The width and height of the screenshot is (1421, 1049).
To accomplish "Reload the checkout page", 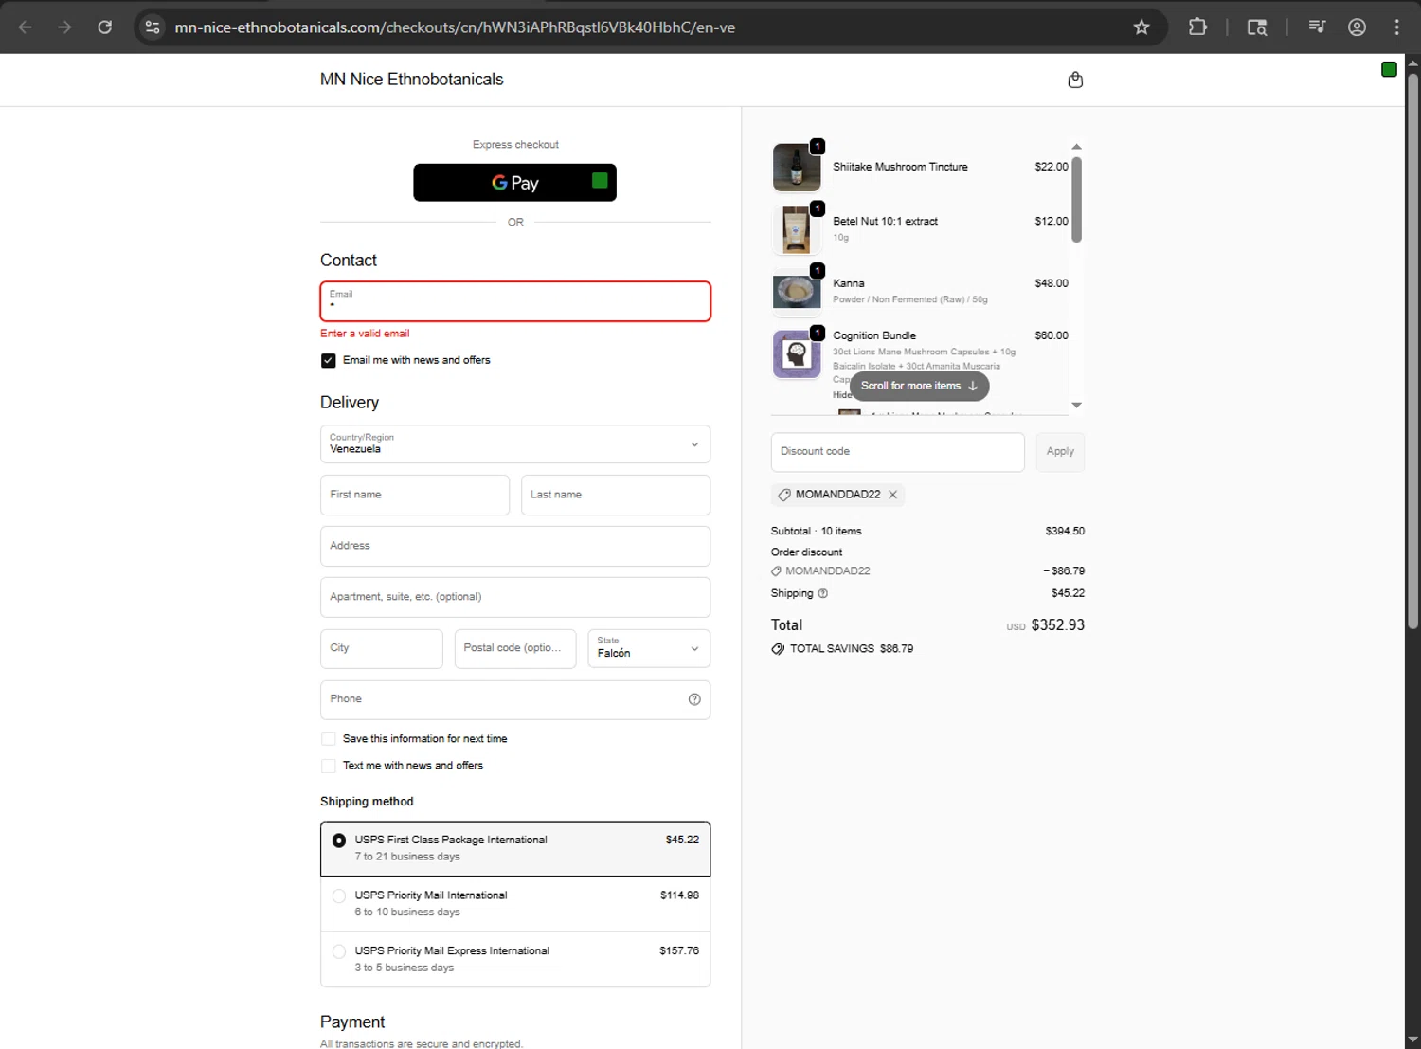I will coord(105,27).
